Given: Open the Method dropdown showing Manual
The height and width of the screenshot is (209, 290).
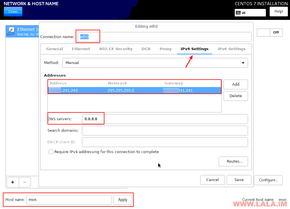Looking at the screenshot, I should click(x=155, y=63).
